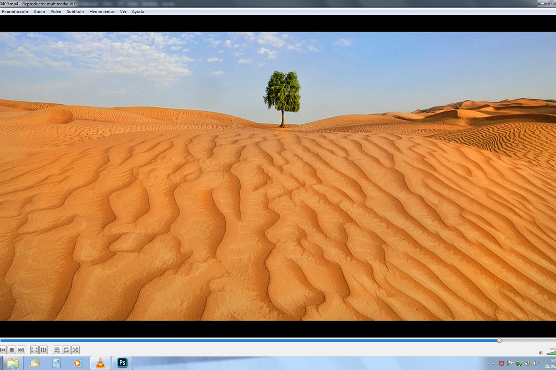Click the Ayuda menu
This screenshot has height=370, width=556.
(x=137, y=12)
